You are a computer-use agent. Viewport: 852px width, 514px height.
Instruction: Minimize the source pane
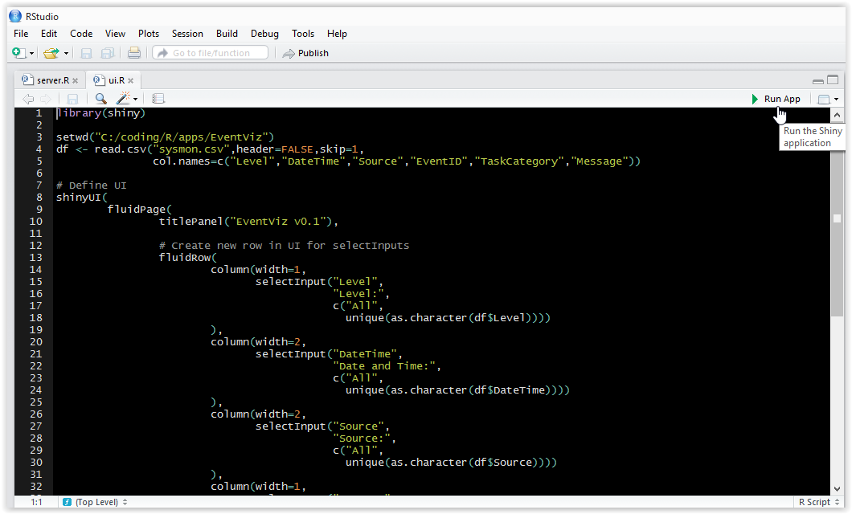tap(818, 81)
